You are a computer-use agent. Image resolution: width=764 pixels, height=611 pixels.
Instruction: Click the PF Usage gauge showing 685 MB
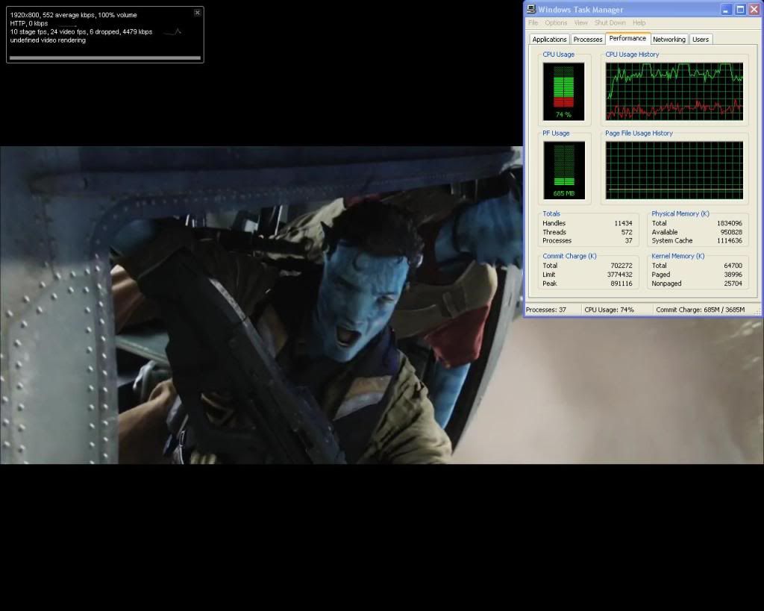(564, 171)
